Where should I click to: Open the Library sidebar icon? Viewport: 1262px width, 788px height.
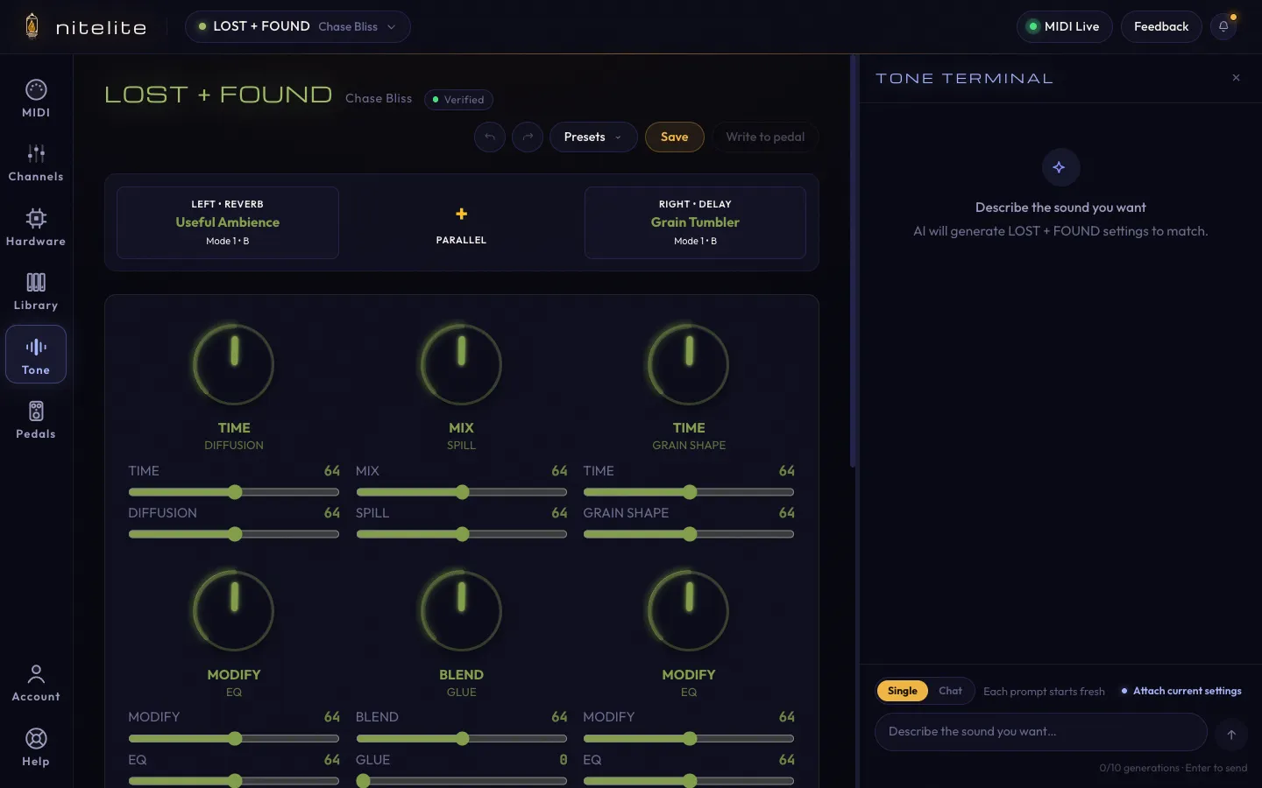[x=36, y=292]
